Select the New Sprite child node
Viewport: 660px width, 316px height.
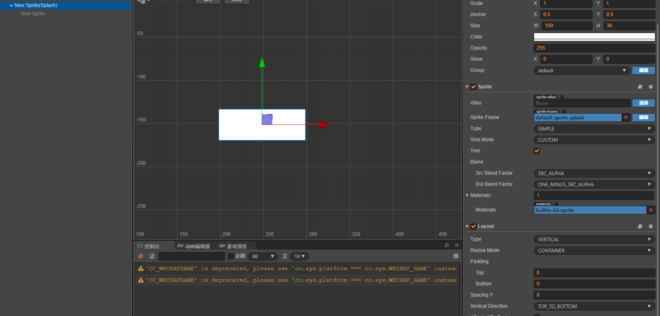[x=33, y=14]
